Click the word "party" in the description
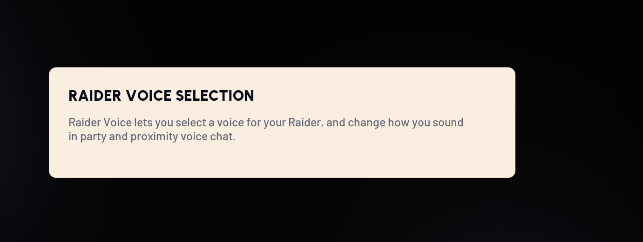 (x=93, y=137)
